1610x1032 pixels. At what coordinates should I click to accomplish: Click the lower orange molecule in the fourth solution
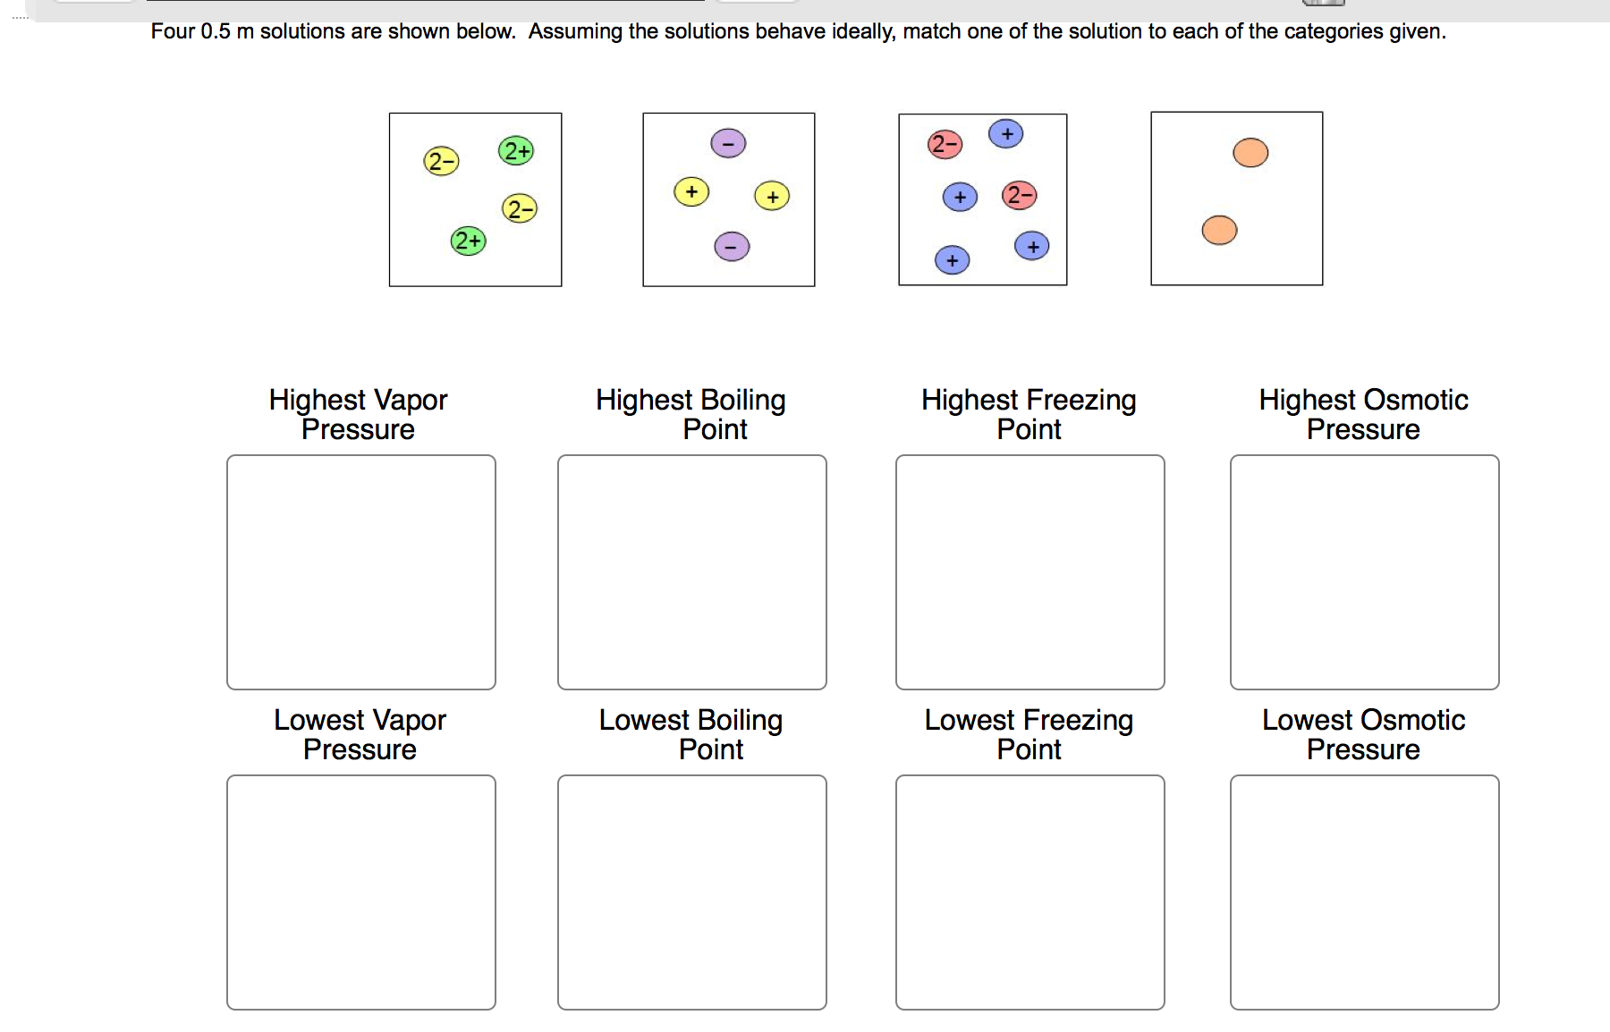[1218, 231]
